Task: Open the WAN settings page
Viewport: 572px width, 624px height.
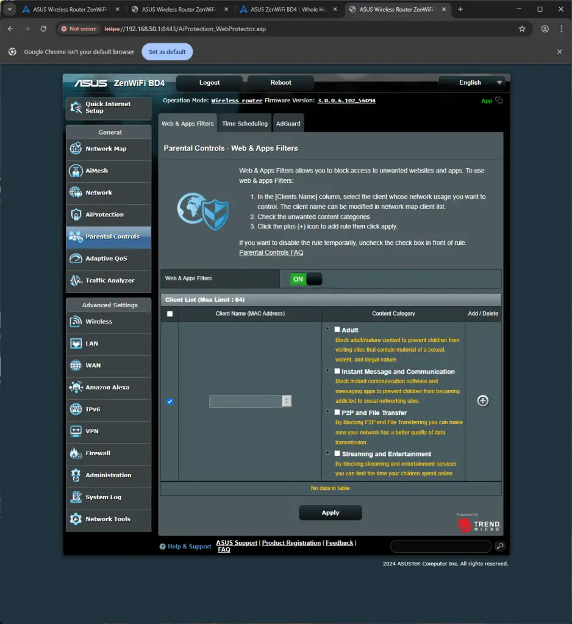Action: [x=109, y=366]
